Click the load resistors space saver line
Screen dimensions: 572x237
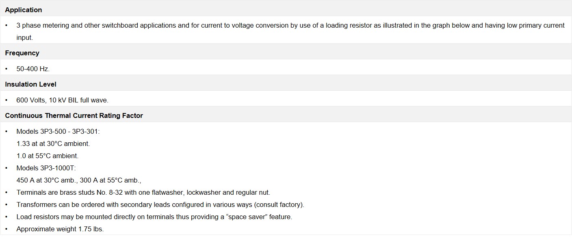[154, 217]
